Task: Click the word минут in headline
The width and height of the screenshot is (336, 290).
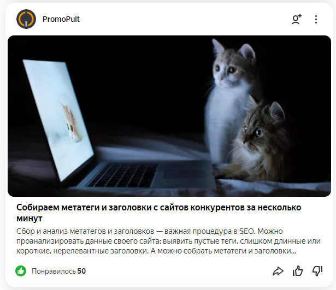Action: click(30, 219)
